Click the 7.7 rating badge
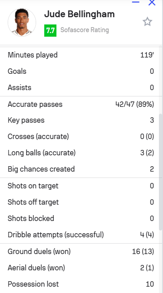This screenshot has width=163, height=293. coord(50,30)
